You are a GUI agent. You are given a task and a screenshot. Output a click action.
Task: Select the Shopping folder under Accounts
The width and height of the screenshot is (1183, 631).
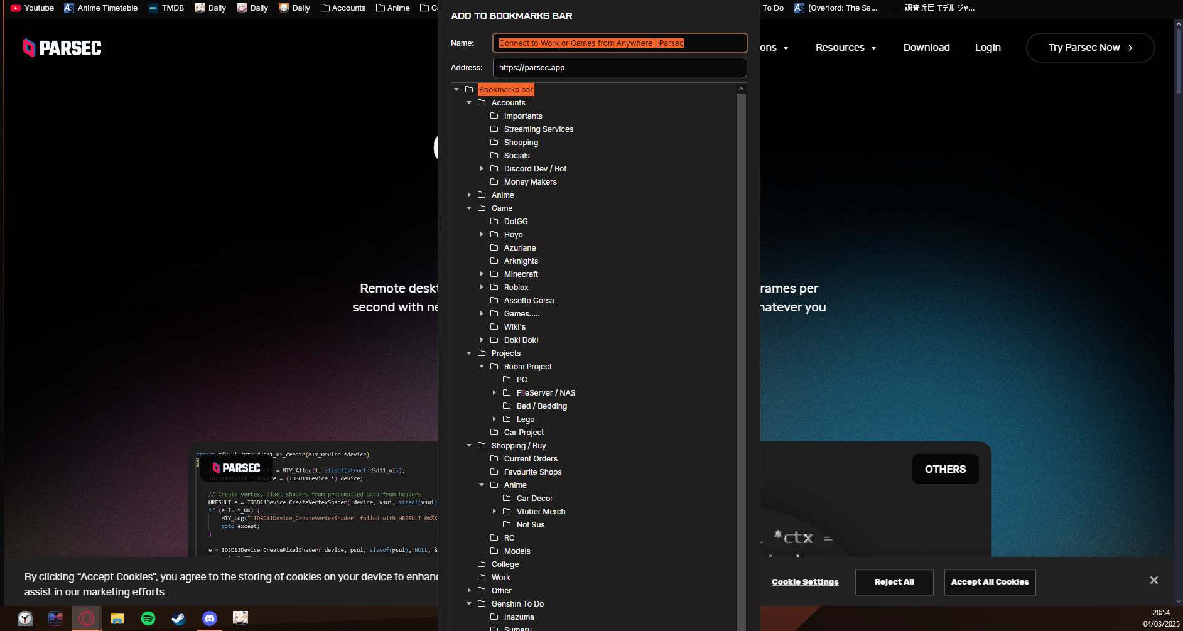[x=521, y=143]
